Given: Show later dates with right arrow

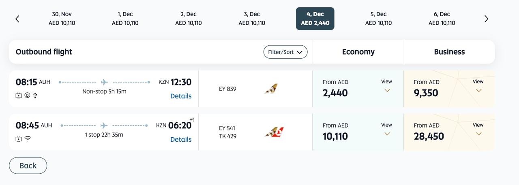Looking at the screenshot, I should tap(486, 19).
